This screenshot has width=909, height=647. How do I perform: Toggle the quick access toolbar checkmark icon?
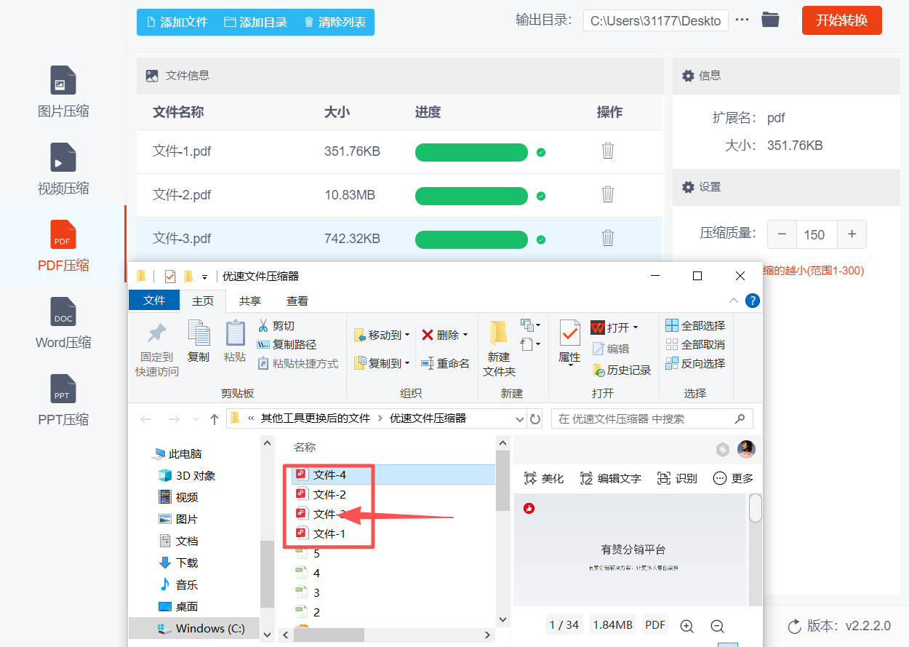click(x=169, y=277)
